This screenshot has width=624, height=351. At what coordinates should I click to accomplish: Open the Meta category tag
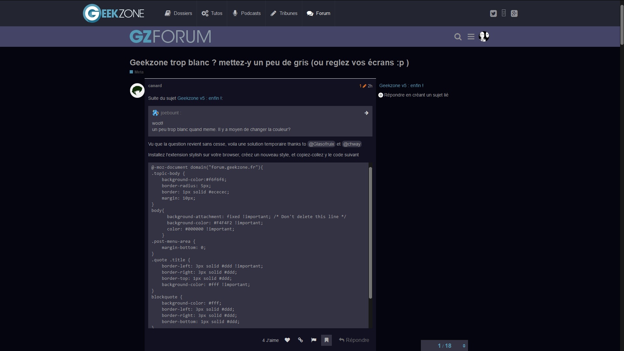[136, 72]
